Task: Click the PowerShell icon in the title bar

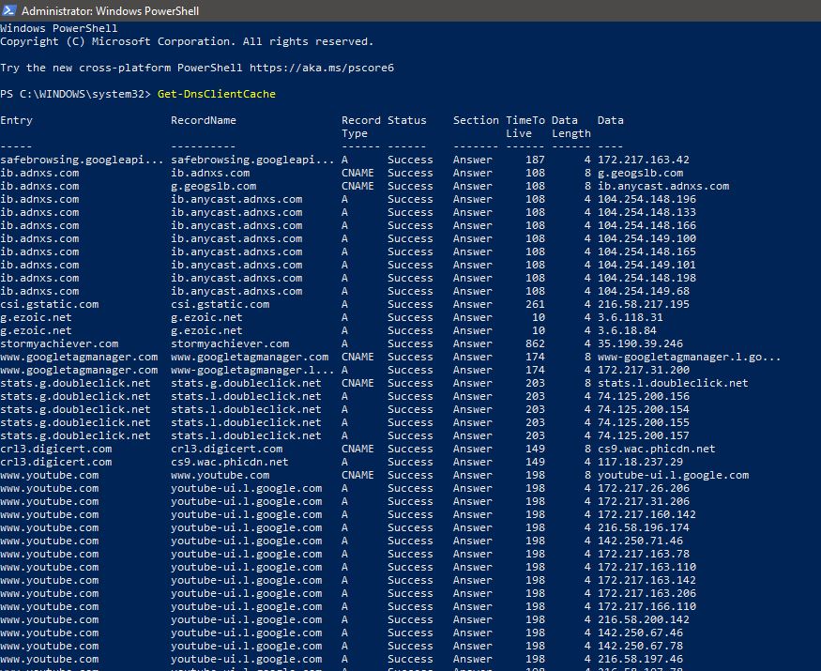Action: [x=9, y=10]
